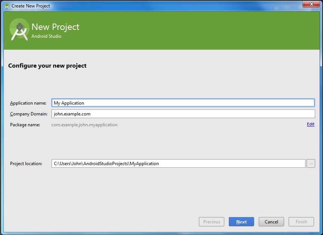Click the 'Application name:' label

pyautogui.click(x=28, y=103)
